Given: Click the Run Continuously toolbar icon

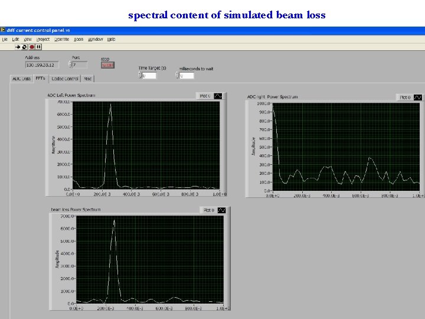Looking at the screenshot, I should 24,47.
